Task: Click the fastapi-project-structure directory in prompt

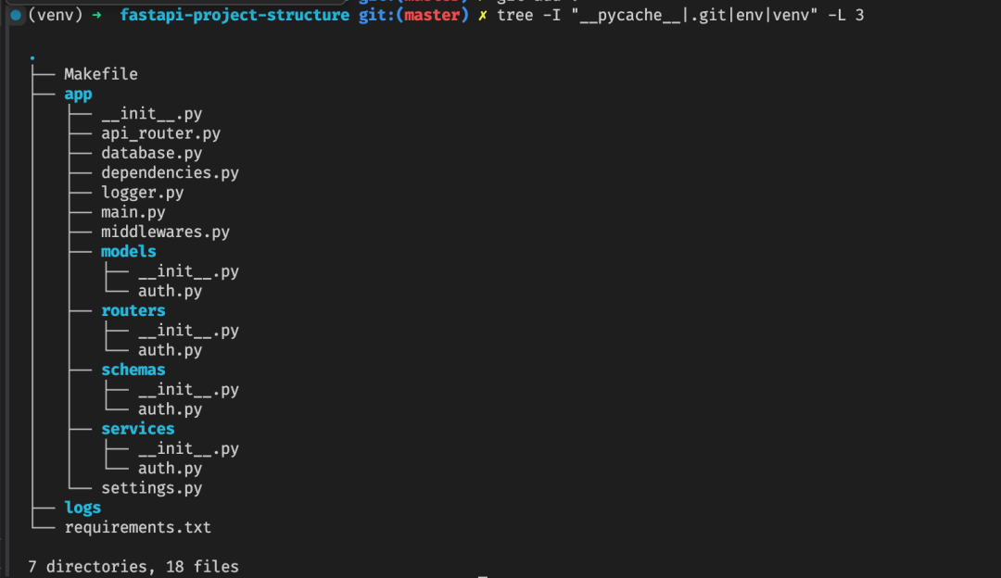Action: (x=234, y=16)
